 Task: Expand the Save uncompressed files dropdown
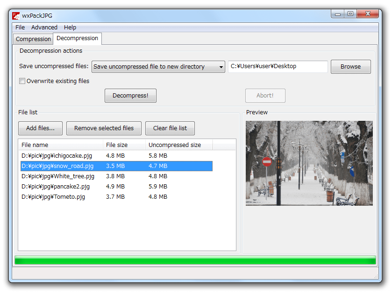(158, 67)
